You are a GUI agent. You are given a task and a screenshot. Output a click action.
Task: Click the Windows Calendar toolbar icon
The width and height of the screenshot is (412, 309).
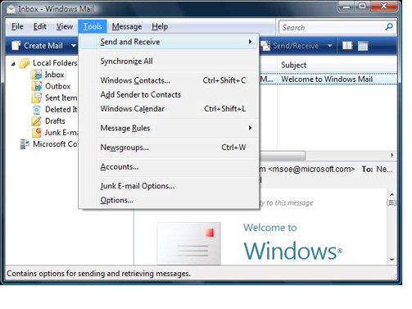(x=363, y=46)
